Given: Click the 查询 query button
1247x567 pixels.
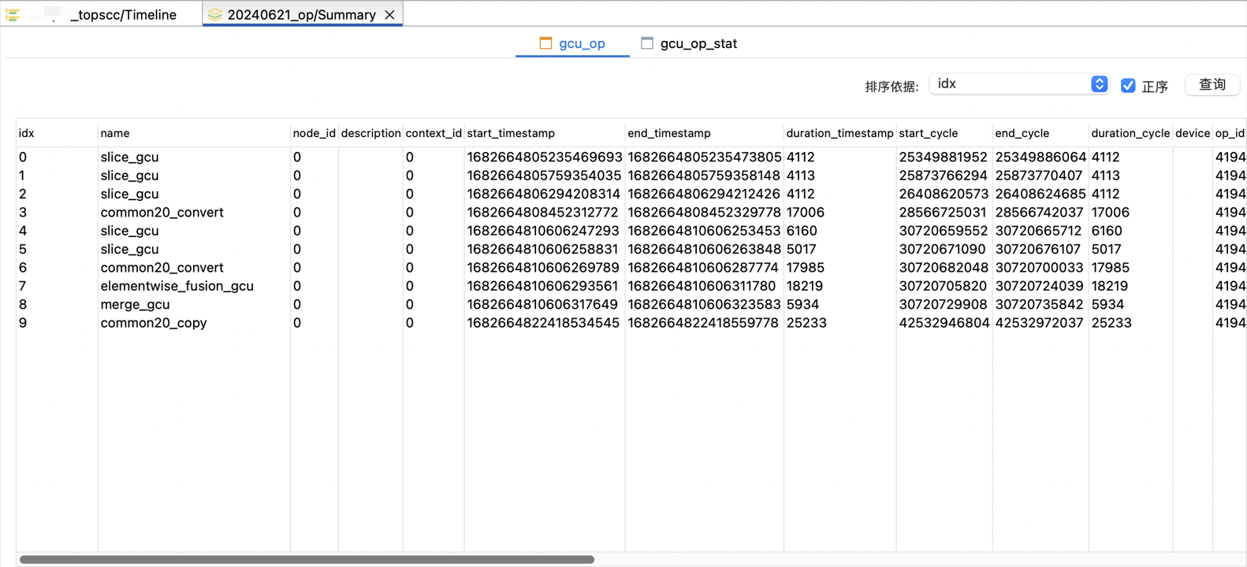Looking at the screenshot, I should 1212,85.
